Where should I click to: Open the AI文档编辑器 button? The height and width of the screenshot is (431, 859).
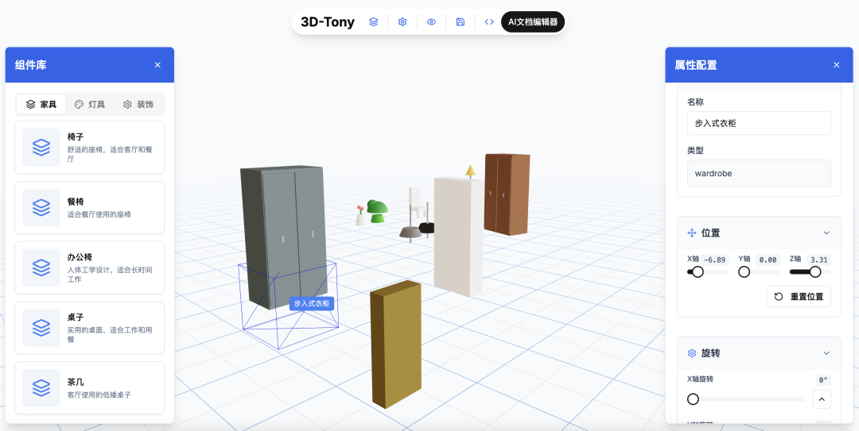click(533, 22)
